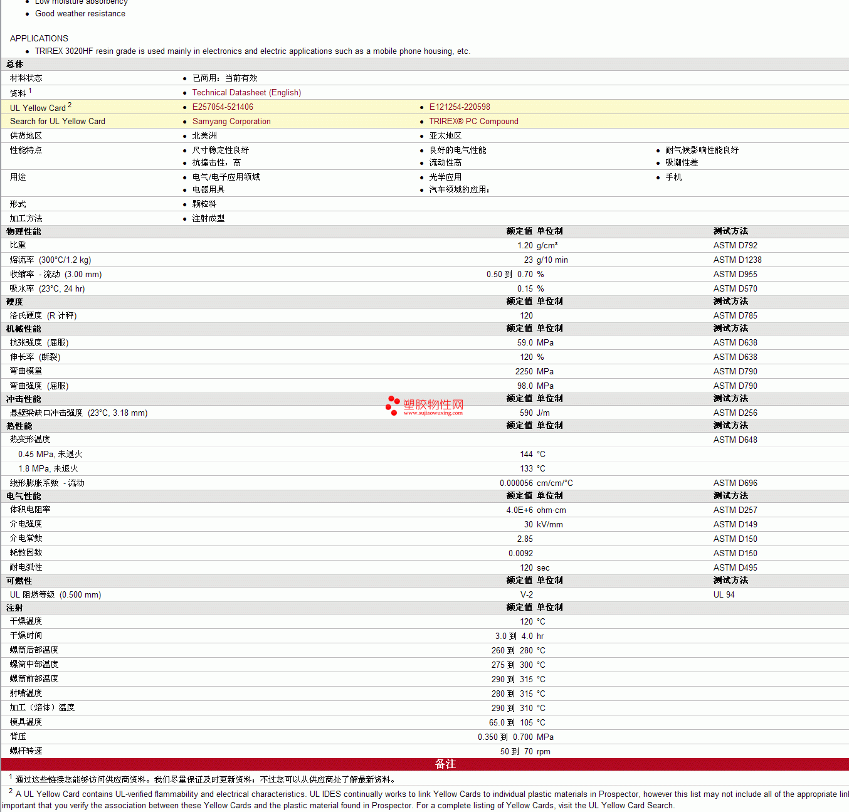Image resolution: width=849 pixels, height=812 pixels.
Task: Click the 螺杆转速 value 50 到 70 rpm
Action: 525,752
